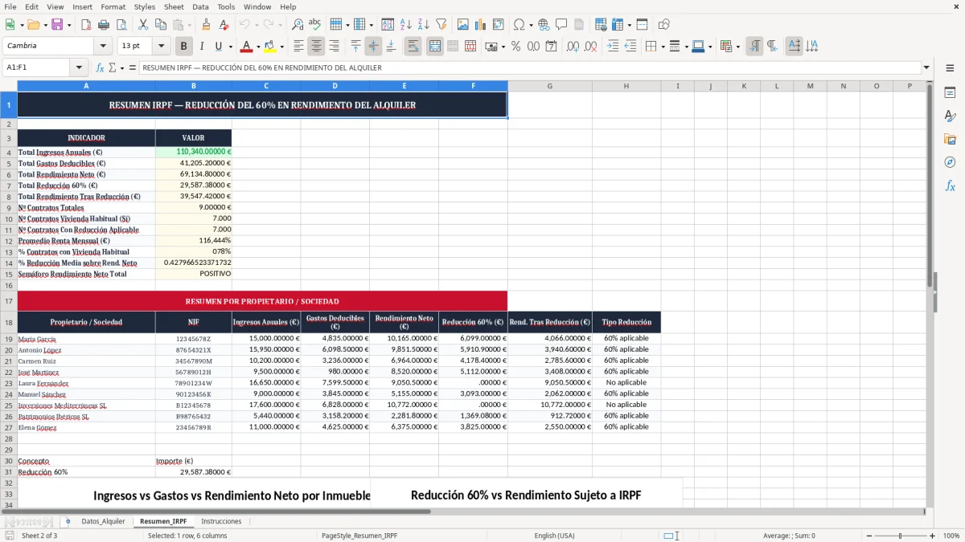
Task: Sort ascending with the A-Z arrow icon
Action: pos(405,25)
